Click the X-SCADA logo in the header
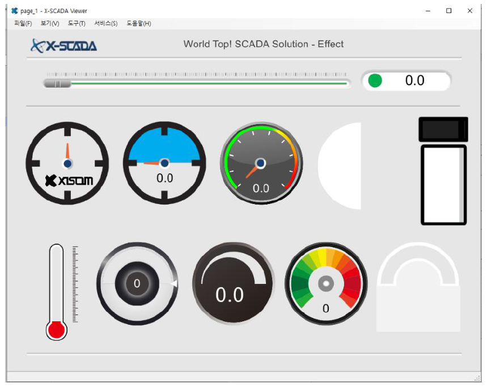The width and height of the screenshot is (487, 387). click(x=63, y=46)
